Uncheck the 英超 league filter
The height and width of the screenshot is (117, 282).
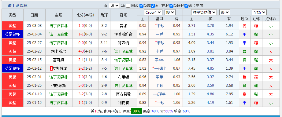[141, 5]
